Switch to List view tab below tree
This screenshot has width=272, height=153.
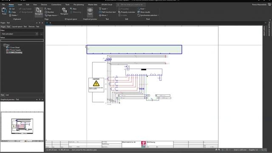(7, 95)
